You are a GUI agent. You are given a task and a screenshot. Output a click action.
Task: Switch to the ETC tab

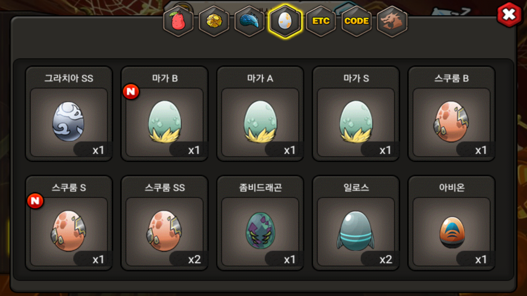point(321,21)
